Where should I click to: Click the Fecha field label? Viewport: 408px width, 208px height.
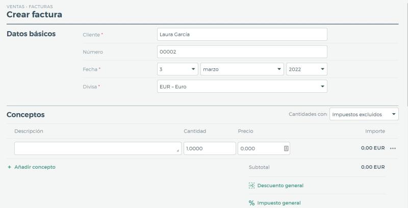[x=90, y=69]
